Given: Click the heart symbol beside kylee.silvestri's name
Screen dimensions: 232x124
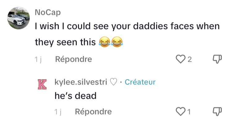Looking at the screenshot, I should click(x=114, y=82).
